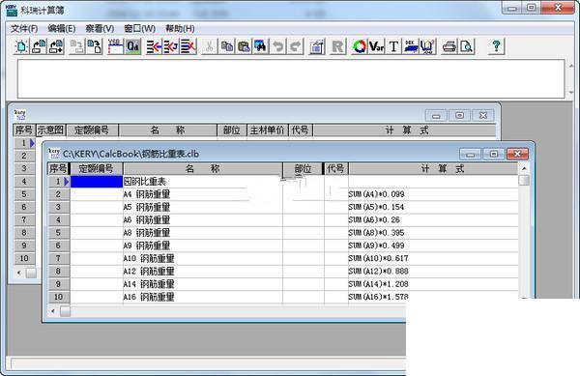Viewport: 580px width, 376px height.
Task: Click left scroll arrow in 钢筋比重表 window
Action: 53,311
